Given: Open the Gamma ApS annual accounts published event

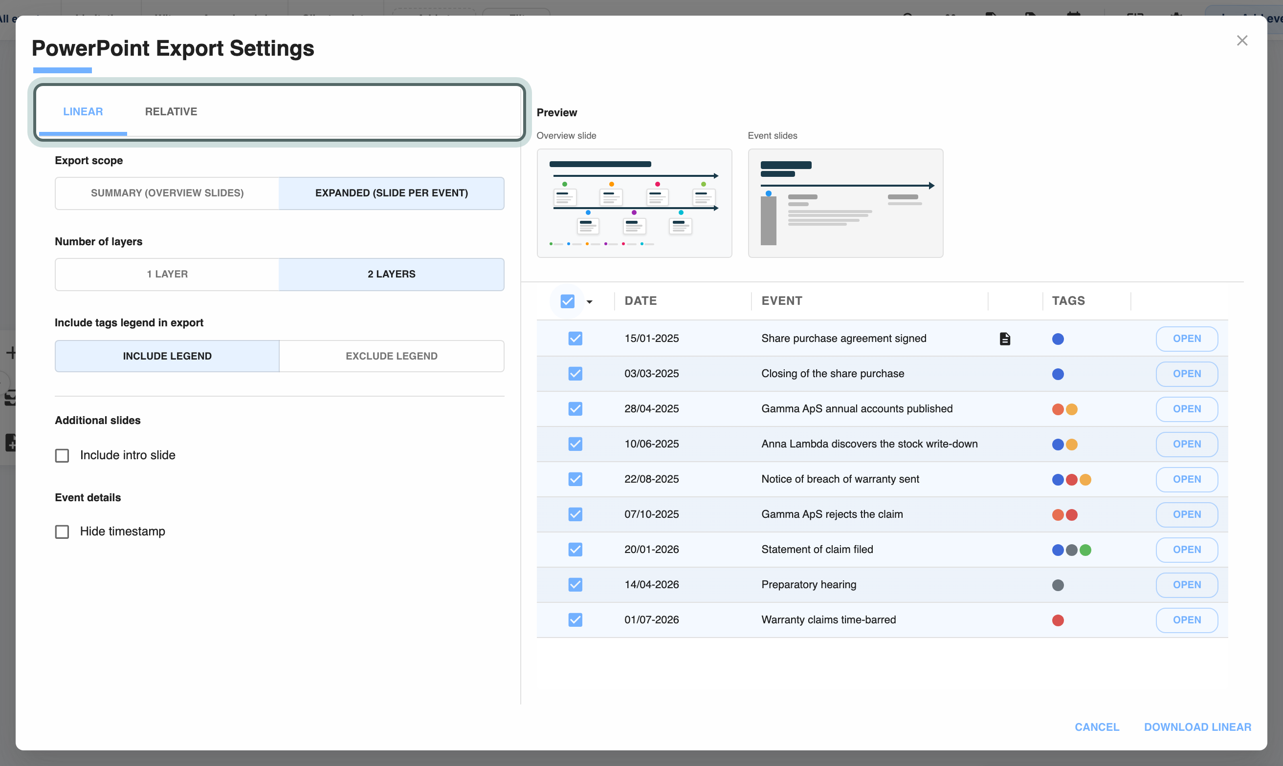Looking at the screenshot, I should point(1186,409).
